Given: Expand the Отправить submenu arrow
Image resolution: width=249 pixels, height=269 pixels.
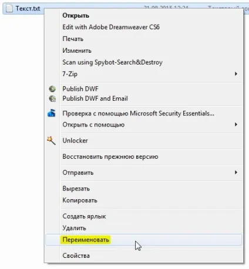Looking at the screenshot, I should pyautogui.click(x=236, y=172).
